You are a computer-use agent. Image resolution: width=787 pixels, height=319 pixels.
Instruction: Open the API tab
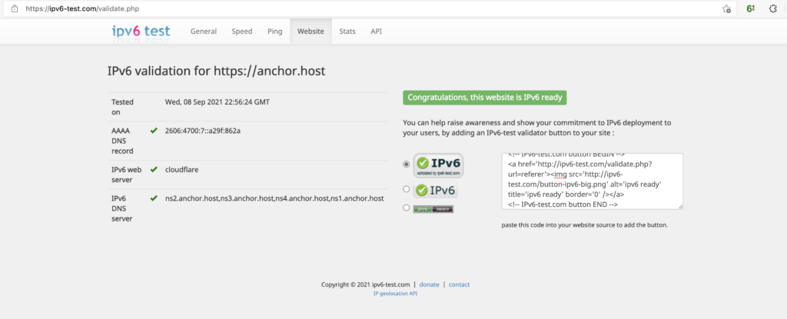[376, 32]
